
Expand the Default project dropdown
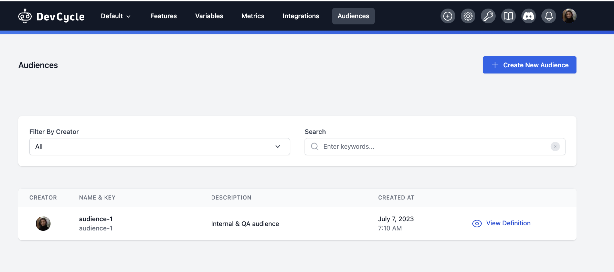pos(116,16)
